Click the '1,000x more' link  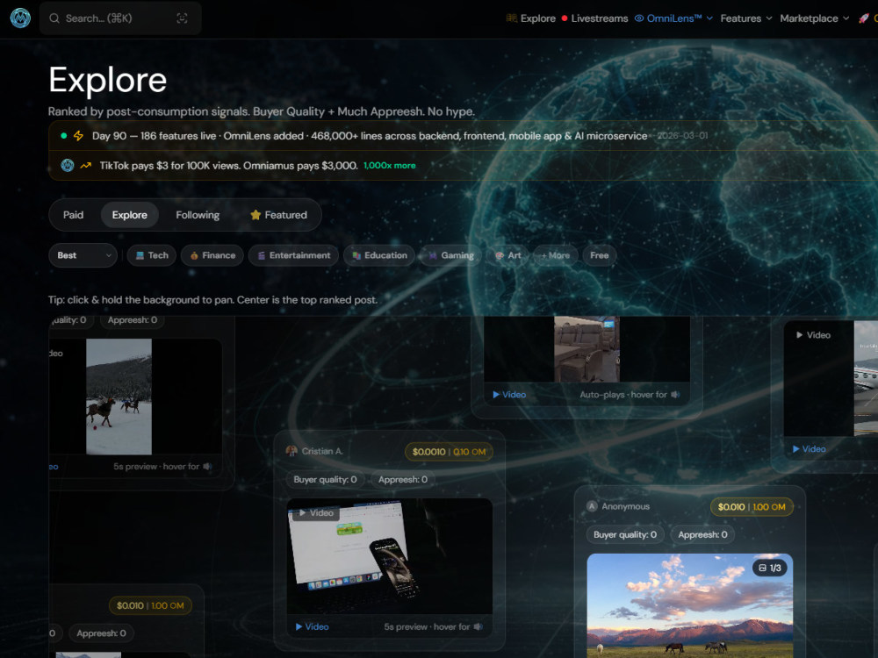[x=389, y=166]
